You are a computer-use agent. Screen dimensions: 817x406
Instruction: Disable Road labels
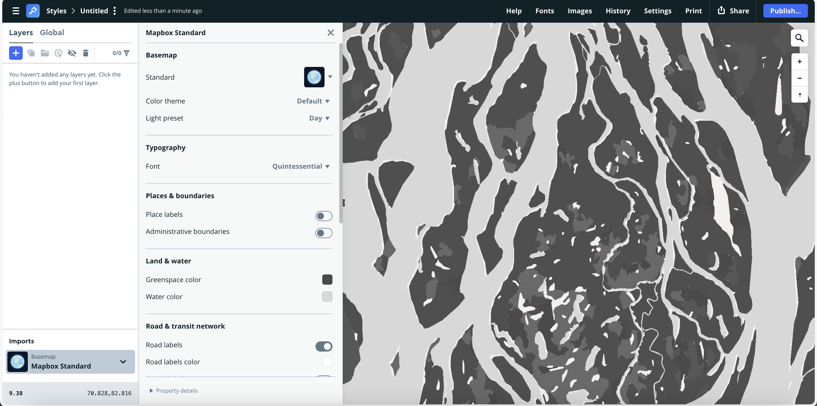323,346
